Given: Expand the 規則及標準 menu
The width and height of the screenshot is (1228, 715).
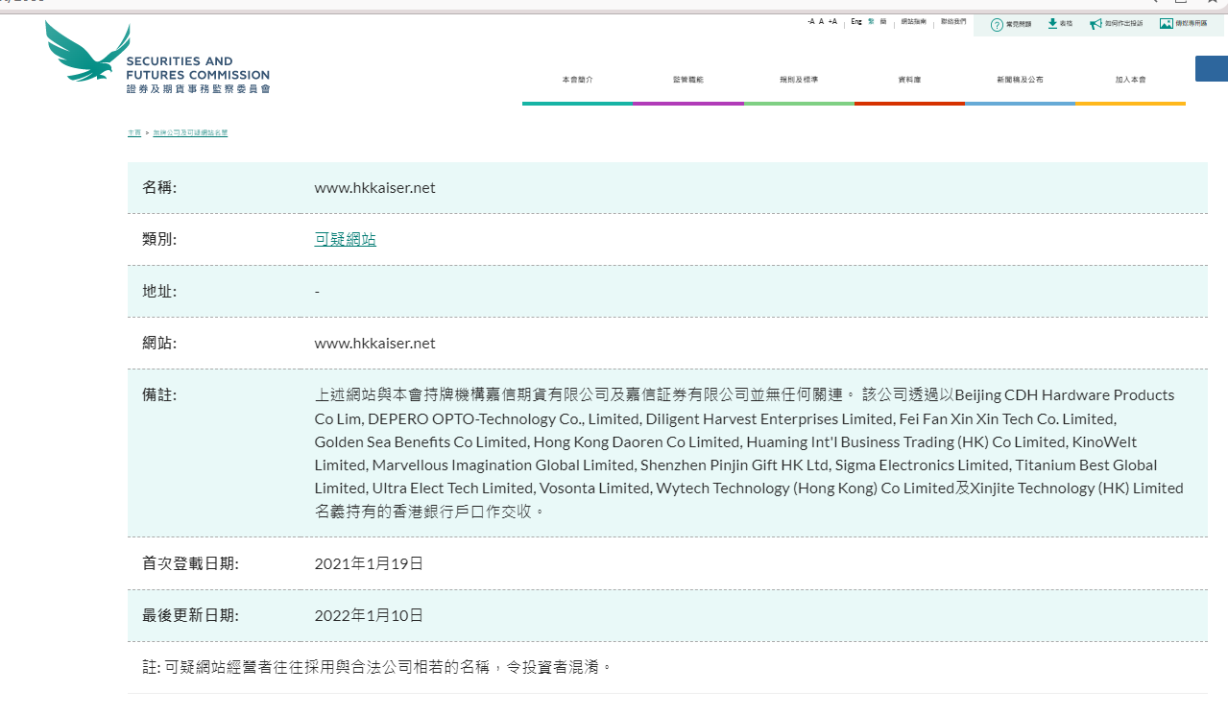Looking at the screenshot, I should coord(799,80).
